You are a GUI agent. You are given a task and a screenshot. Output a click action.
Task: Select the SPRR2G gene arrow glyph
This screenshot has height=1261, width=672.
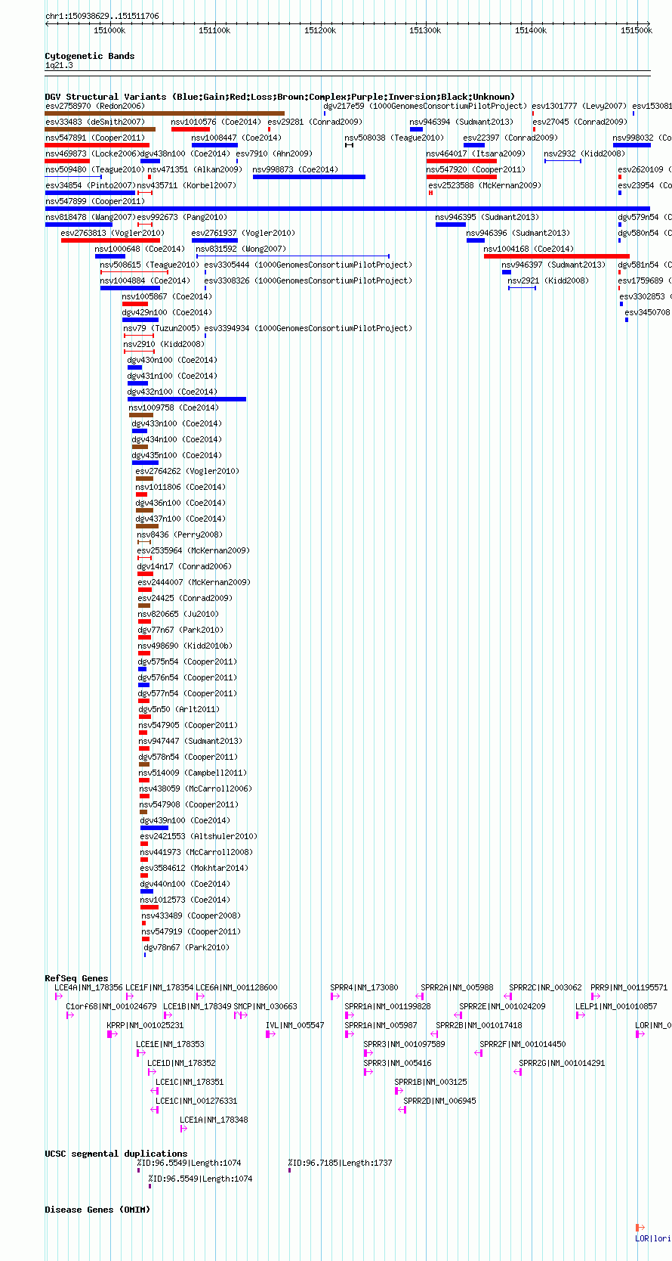point(518,1072)
